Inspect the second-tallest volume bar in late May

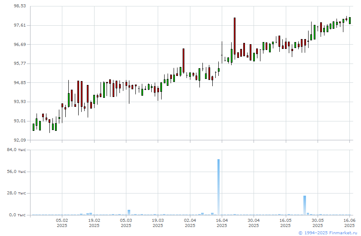pyautogui.click(x=305, y=206)
